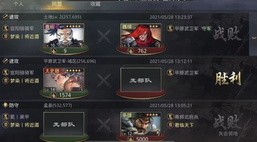Click the 进攻 sword icon in first report
This screenshot has width=257, height=142.
pos(6,17)
